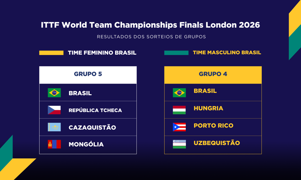Click the teal bar beside Time Masculino
Screen dimensions: 301x180
point(176,53)
